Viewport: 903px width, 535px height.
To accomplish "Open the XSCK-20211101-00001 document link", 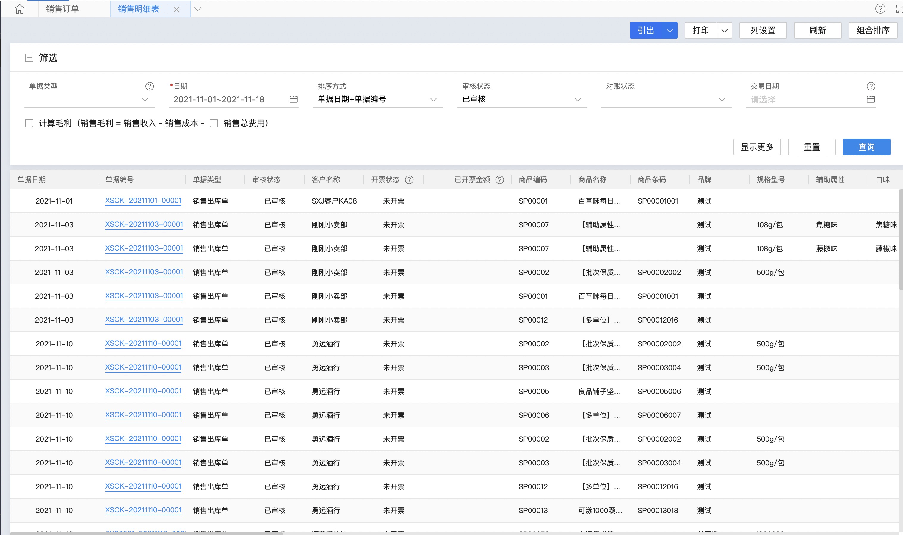I will (x=143, y=201).
